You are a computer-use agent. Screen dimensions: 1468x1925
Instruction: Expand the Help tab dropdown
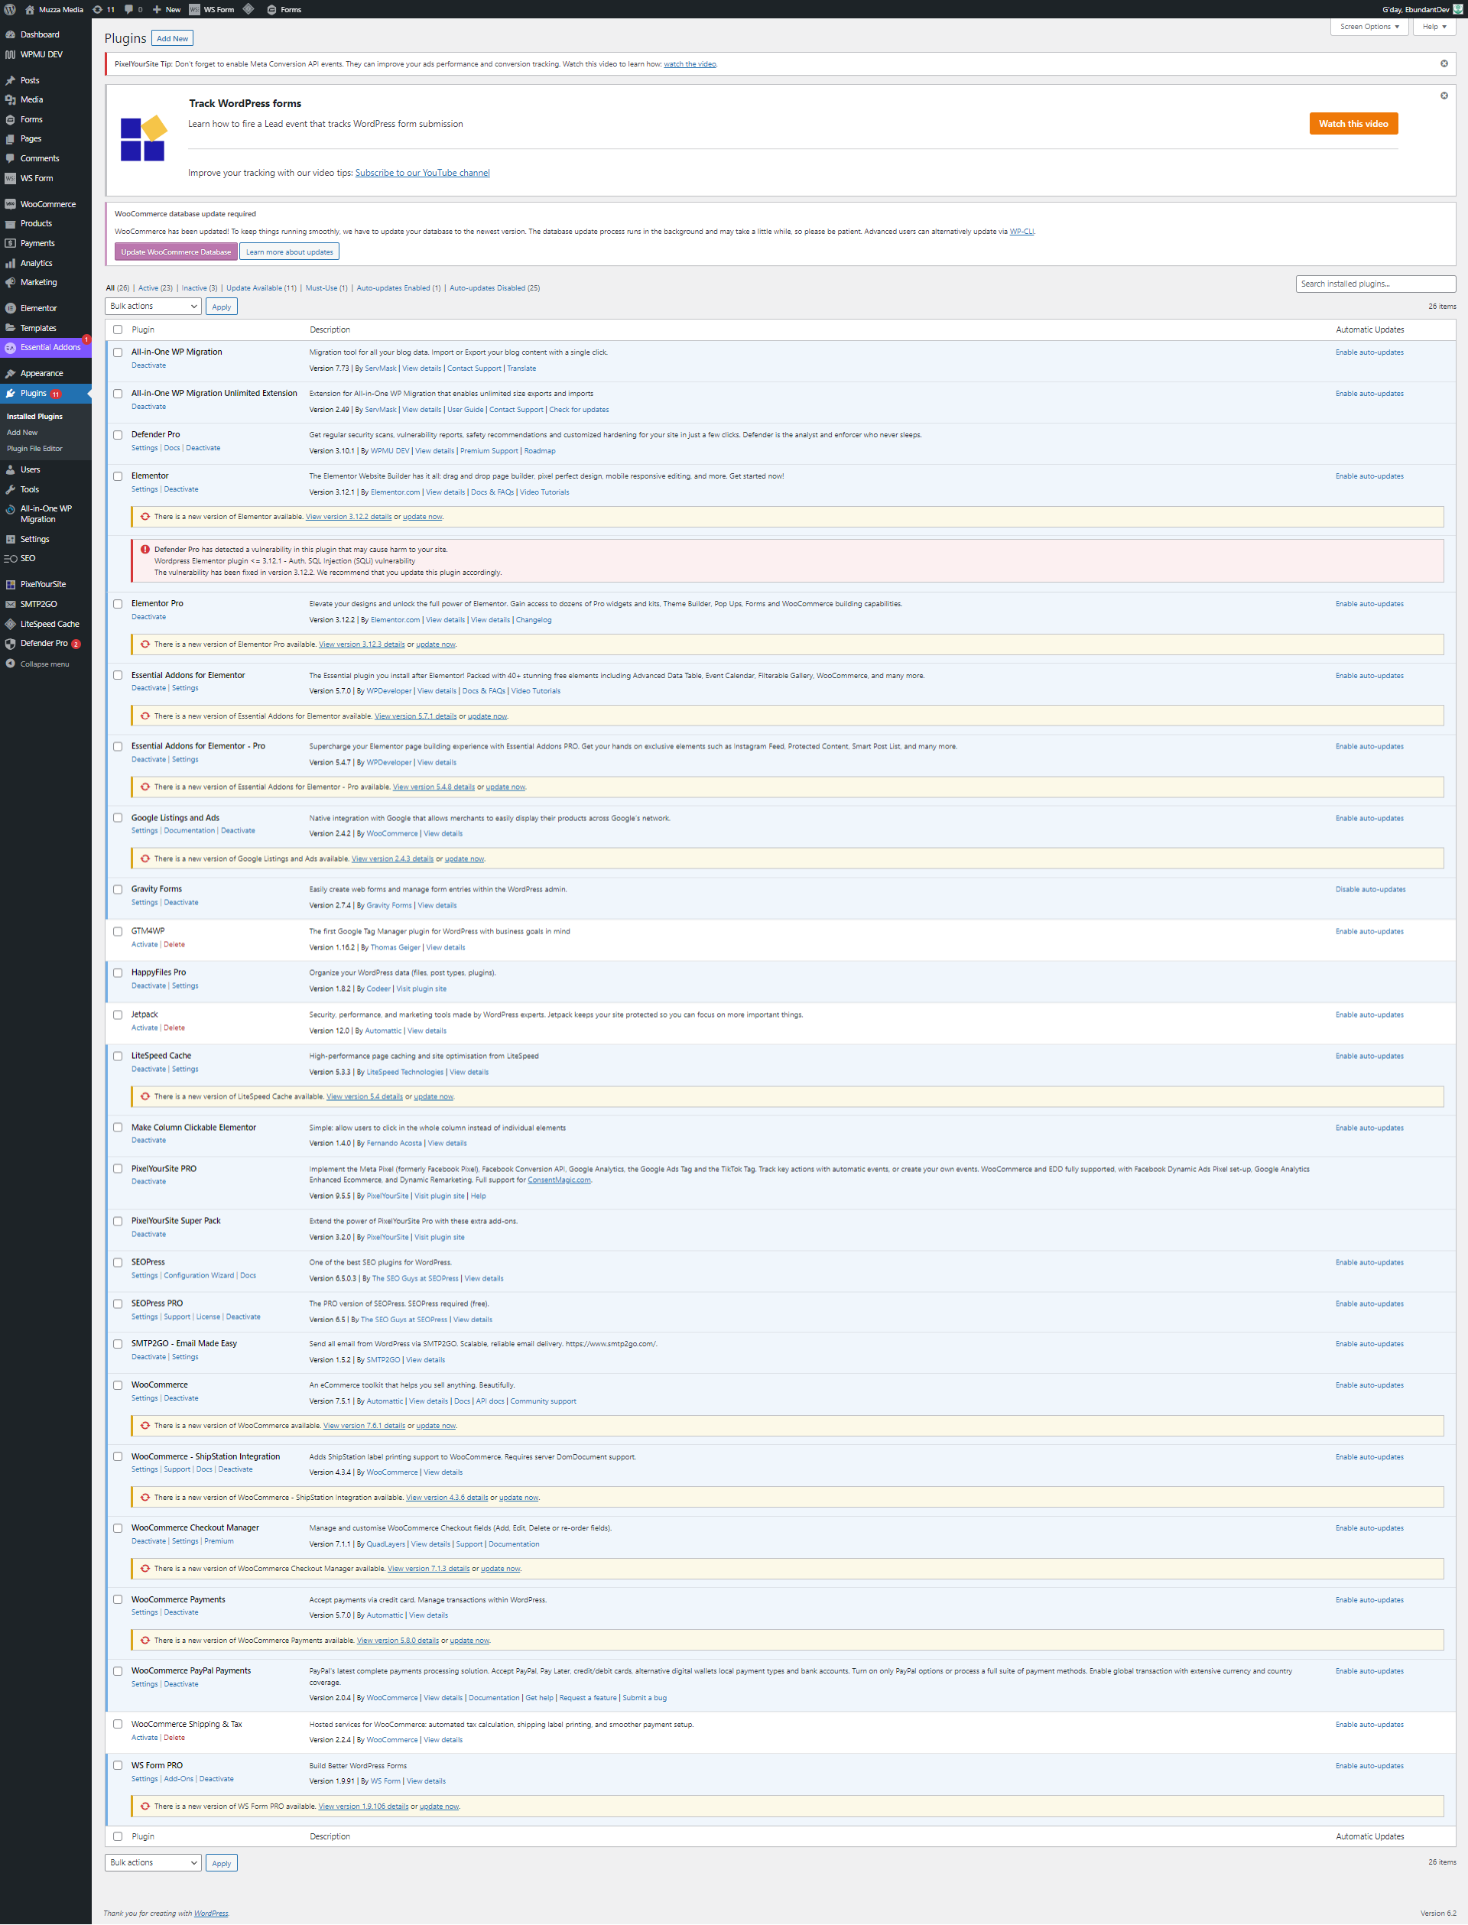(1434, 26)
